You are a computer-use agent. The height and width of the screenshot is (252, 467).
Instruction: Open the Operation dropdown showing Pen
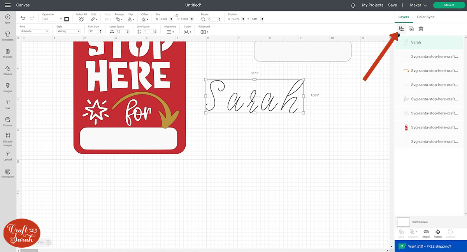tap(52, 19)
